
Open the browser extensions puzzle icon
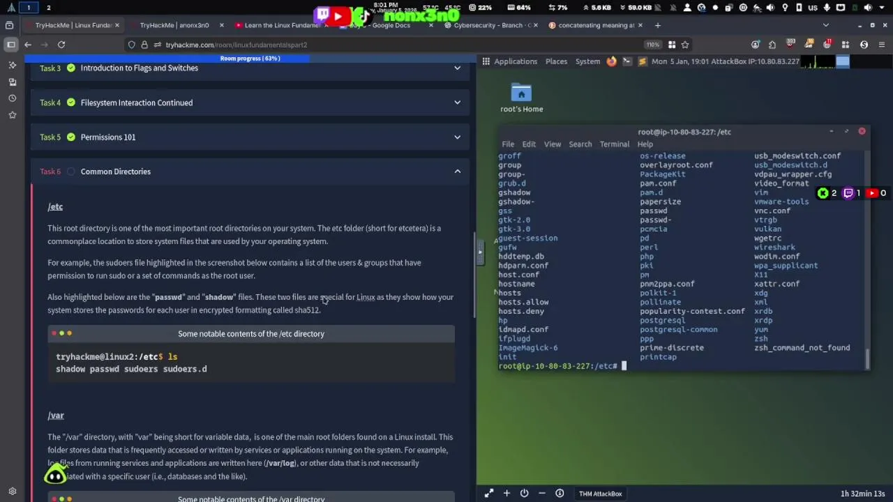point(772,45)
